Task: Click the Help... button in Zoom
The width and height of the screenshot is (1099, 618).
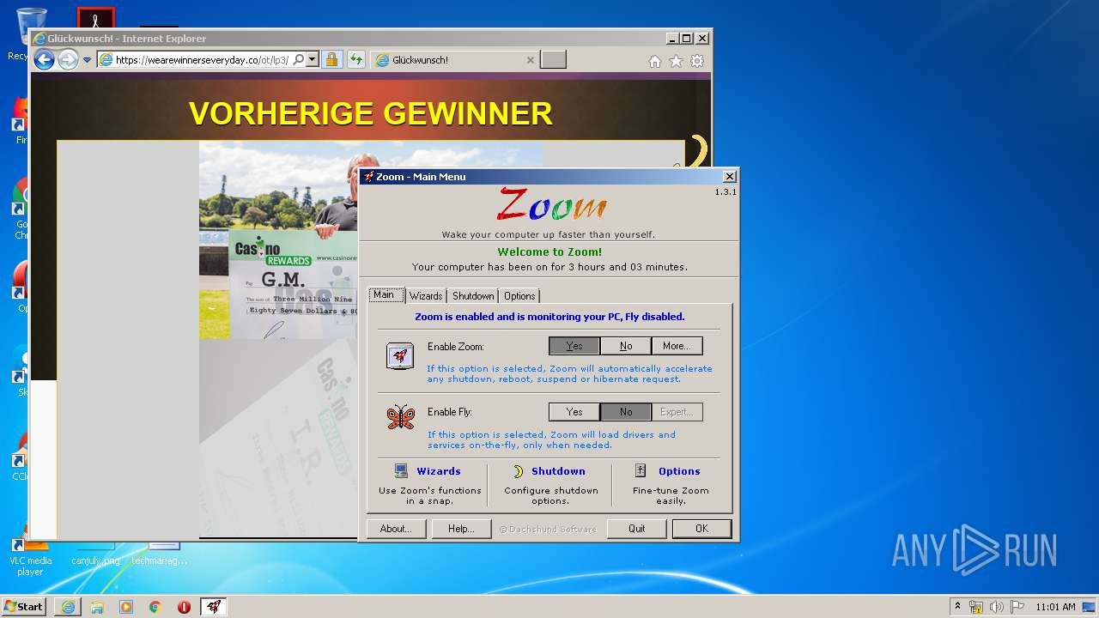Action: (461, 529)
